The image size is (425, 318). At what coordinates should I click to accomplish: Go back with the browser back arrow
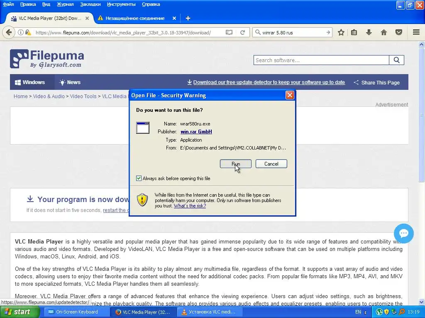click(x=8, y=33)
